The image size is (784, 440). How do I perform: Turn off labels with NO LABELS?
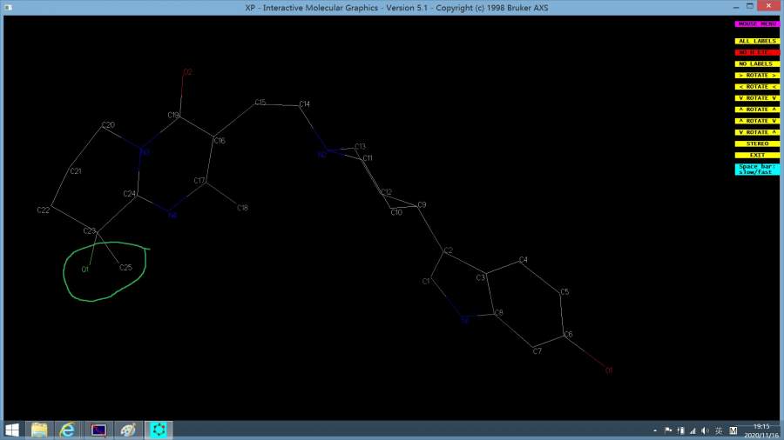click(x=756, y=63)
